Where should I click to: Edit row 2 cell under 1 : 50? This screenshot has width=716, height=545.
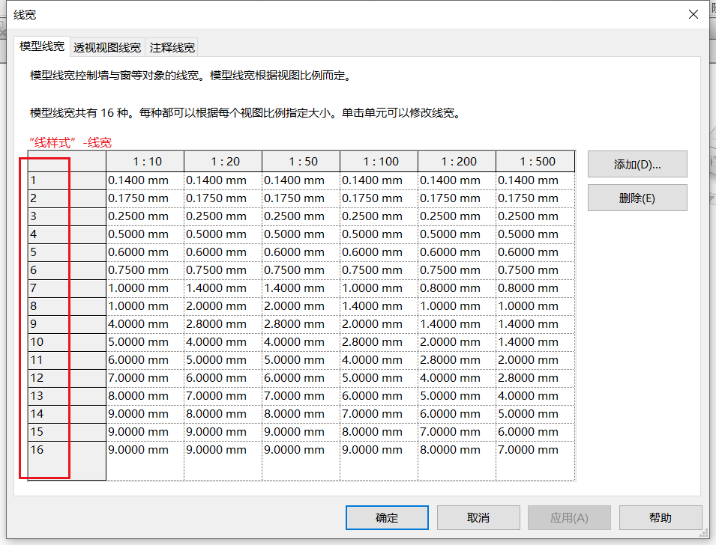point(301,198)
